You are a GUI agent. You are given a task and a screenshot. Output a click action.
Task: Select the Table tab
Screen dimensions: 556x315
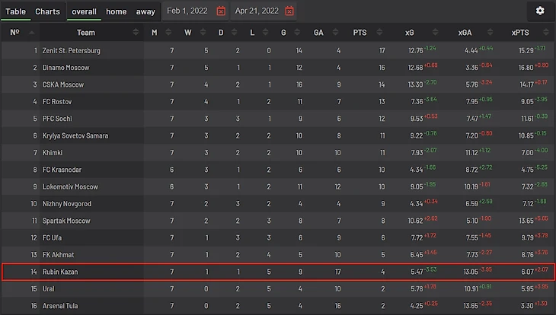click(x=16, y=11)
